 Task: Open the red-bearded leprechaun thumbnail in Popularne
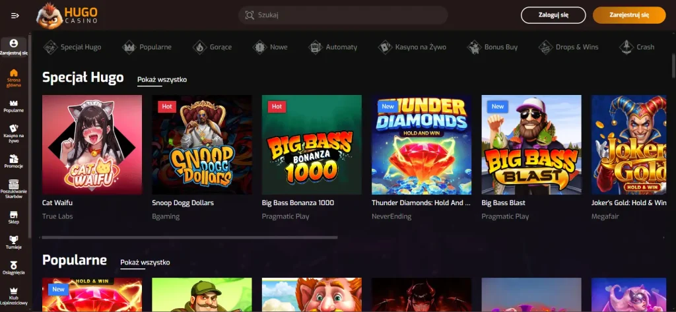312,295
